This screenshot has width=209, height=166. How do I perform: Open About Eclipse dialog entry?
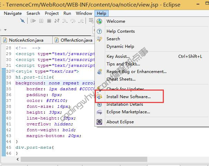click(120, 122)
